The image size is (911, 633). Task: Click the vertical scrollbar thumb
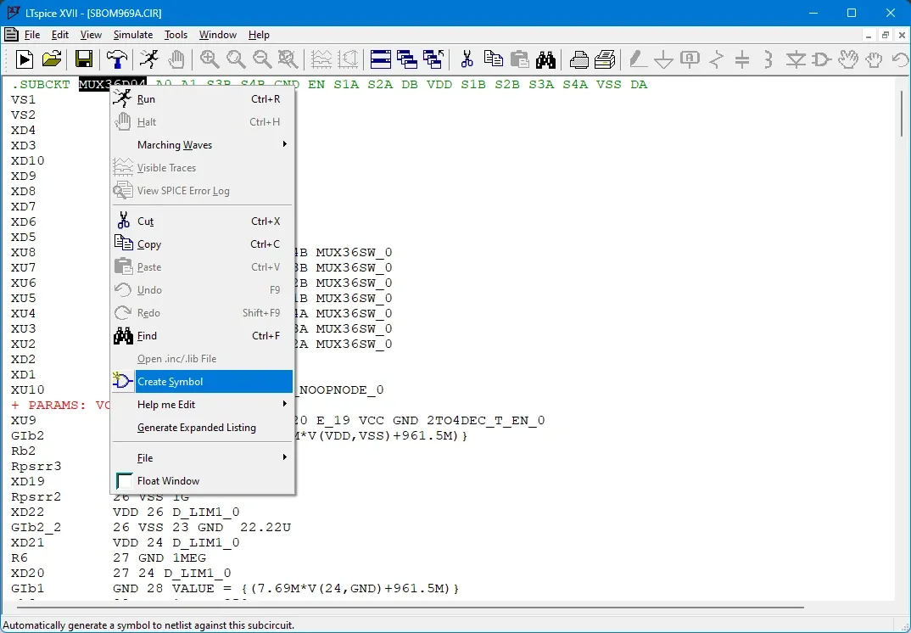point(902,113)
